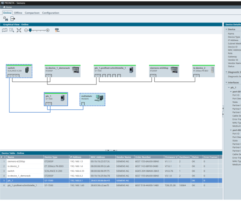Image resolution: width=241 pixels, height=201 pixels.
Task: Click the topology layout arrangement icon
Action: 57,30
